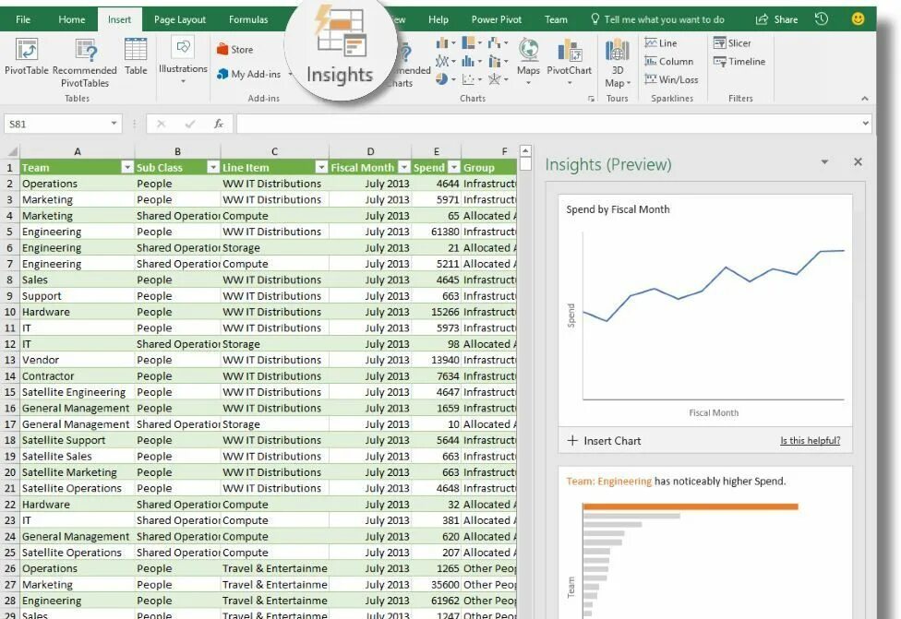Viewport: 901px width, 619px height.
Task: Open the Maps chart button
Action: tap(528, 62)
